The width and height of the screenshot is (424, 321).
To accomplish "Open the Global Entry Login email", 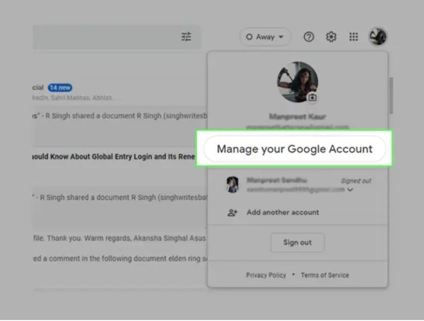I will pyautogui.click(x=114, y=157).
